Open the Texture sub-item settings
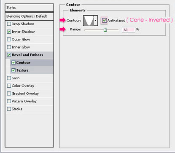The width and height of the screenshot is (175, 153). click(x=22, y=70)
